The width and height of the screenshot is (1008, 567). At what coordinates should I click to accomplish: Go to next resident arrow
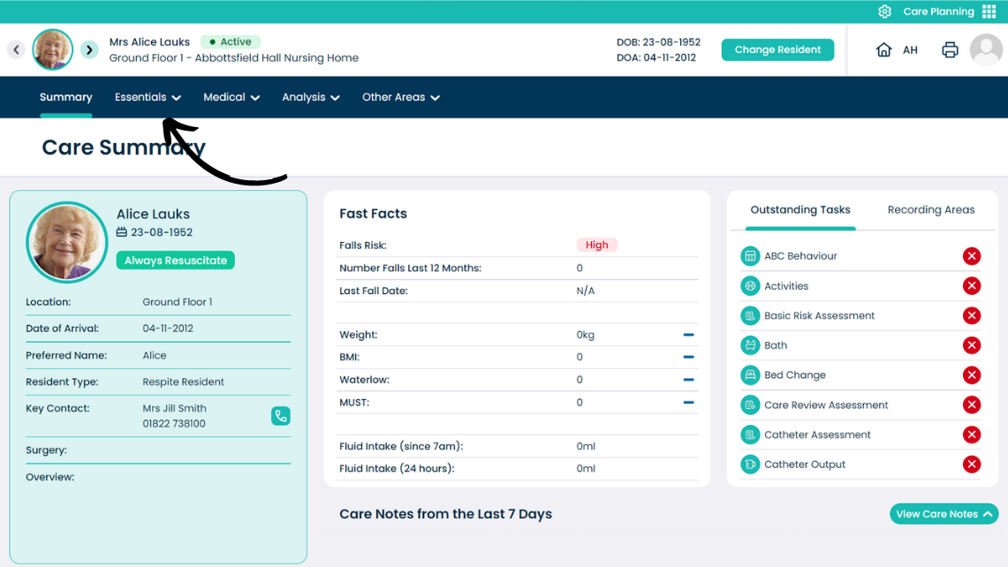[x=89, y=49]
